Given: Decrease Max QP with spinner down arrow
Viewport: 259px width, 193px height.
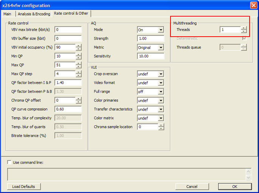Looking at the screenshot, I should [79, 66].
